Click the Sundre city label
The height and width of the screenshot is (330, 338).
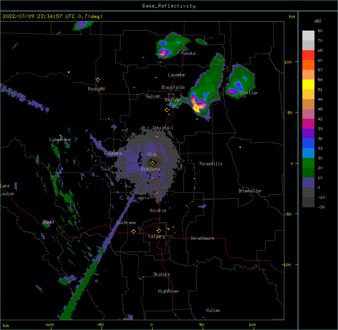pos(114,153)
